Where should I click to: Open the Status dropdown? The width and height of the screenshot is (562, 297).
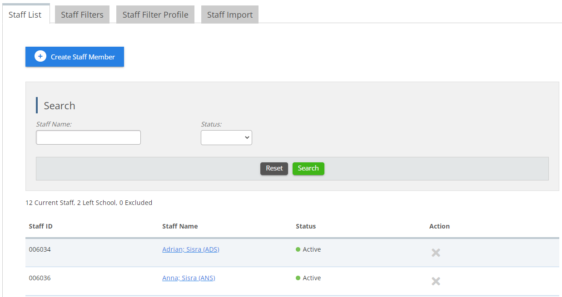click(226, 137)
